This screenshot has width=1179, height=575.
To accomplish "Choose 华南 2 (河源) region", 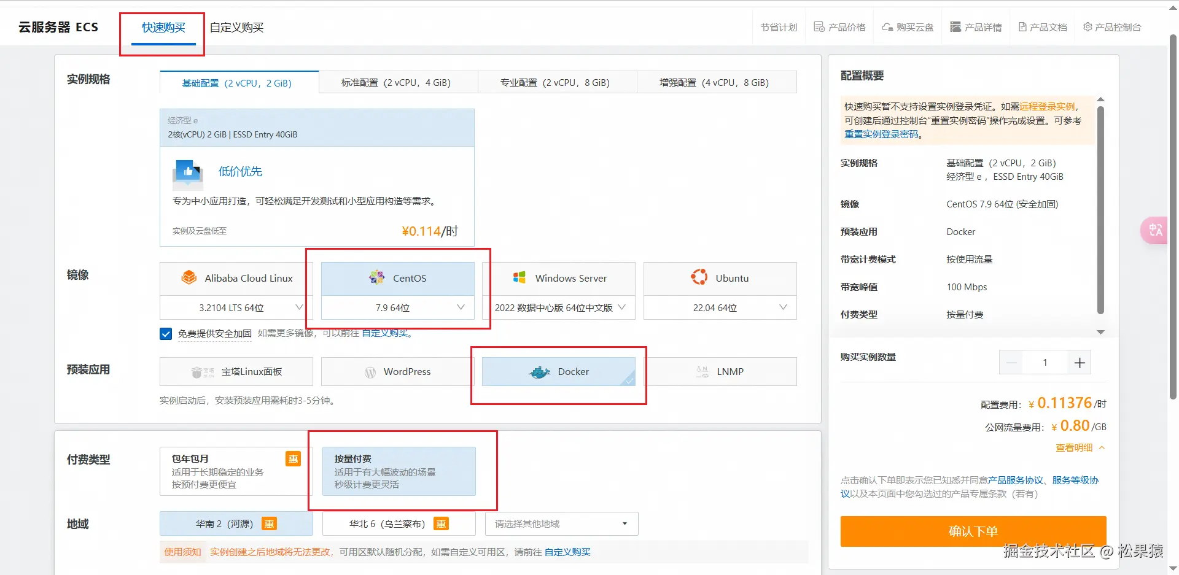I will (x=236, y=523).
